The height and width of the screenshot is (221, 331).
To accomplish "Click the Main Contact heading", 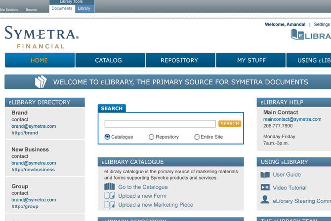I will [281, 112].
